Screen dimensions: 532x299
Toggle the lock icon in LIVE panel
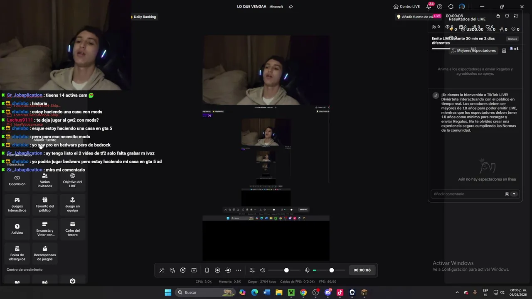[498, 16]
